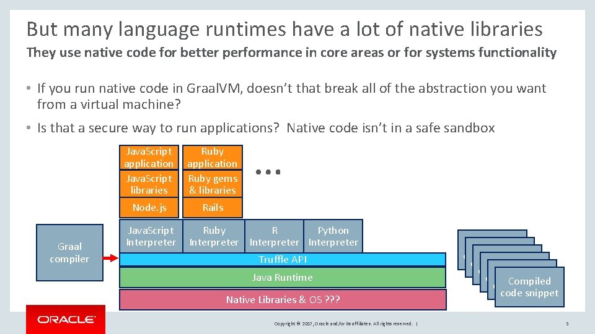Click the Oracle logo
This screenshot has width=595, height=334.
(66, 319)
